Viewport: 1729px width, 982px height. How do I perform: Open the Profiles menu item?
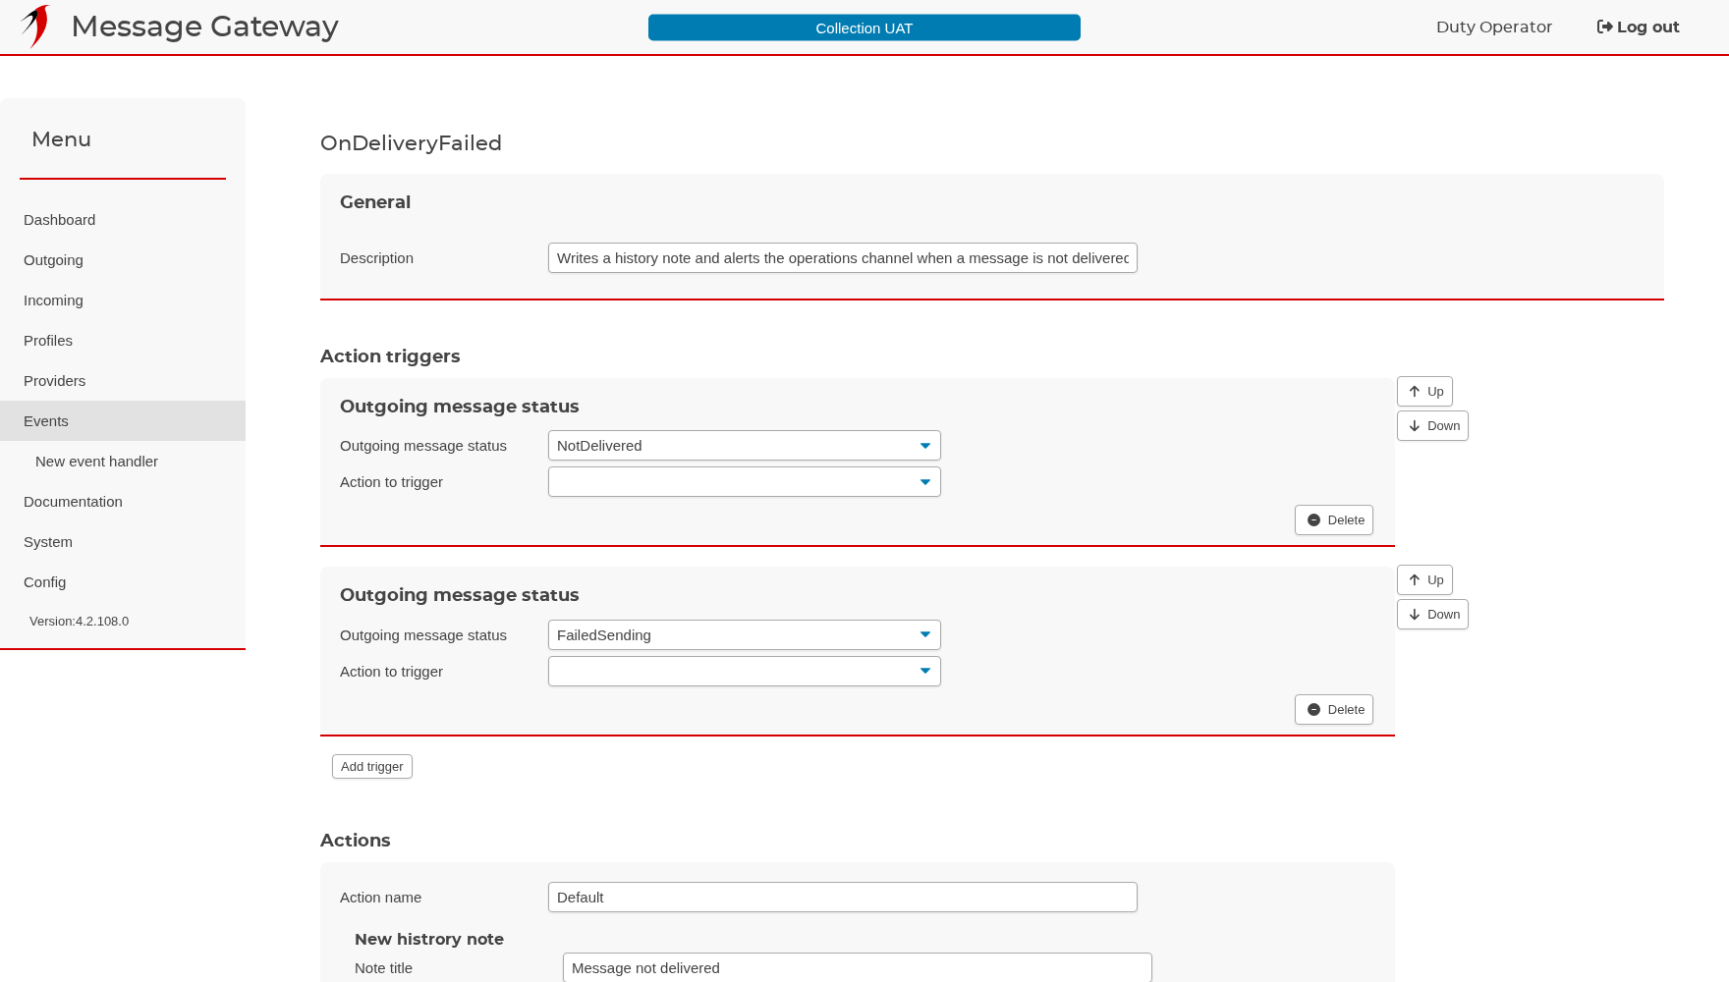point(123,340)
